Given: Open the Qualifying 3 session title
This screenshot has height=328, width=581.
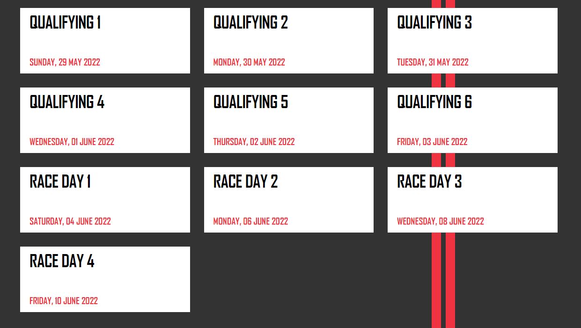Looking at the screenshot, I should (x=434, y=22).
